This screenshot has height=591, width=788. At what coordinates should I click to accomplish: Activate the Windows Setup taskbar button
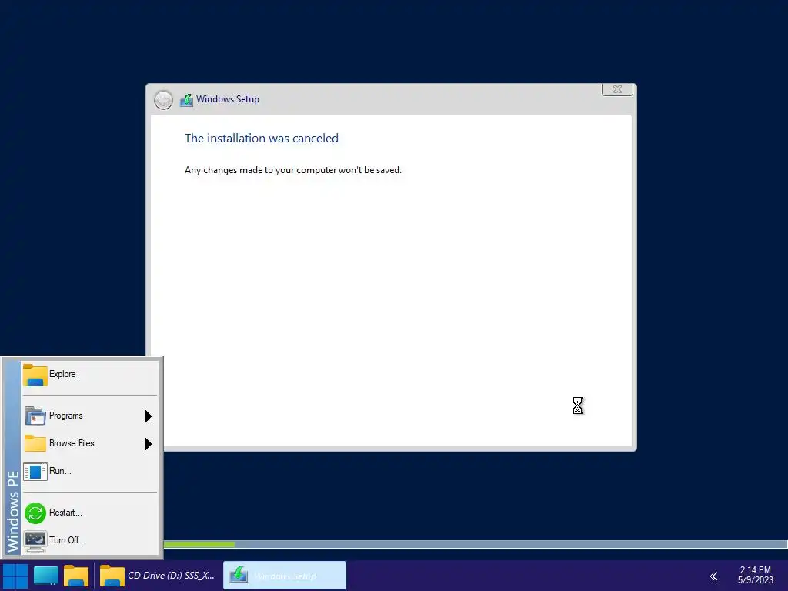(x=285, y=576)
